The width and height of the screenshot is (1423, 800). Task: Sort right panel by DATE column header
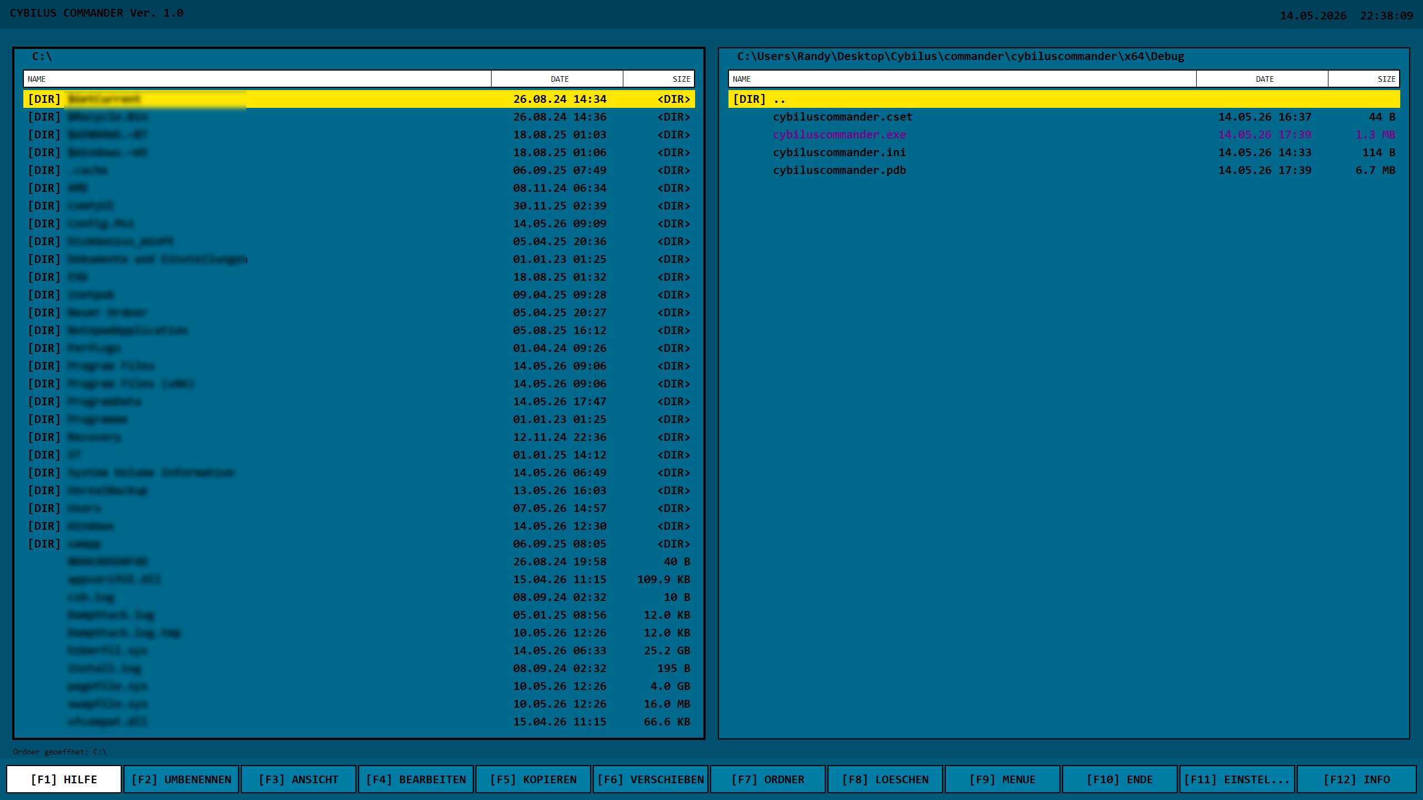tap(1262, 79)
